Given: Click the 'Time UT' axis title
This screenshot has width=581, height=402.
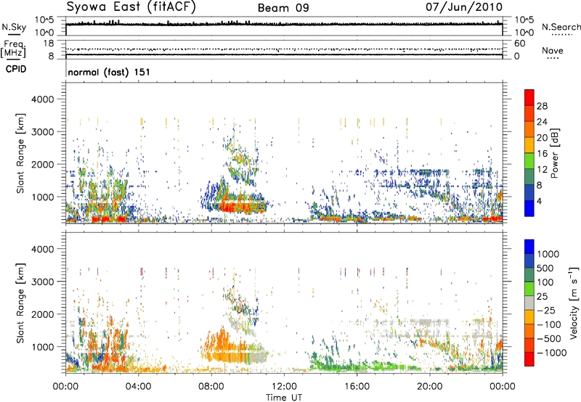Looking at the screenshot, I should point(284,398).
